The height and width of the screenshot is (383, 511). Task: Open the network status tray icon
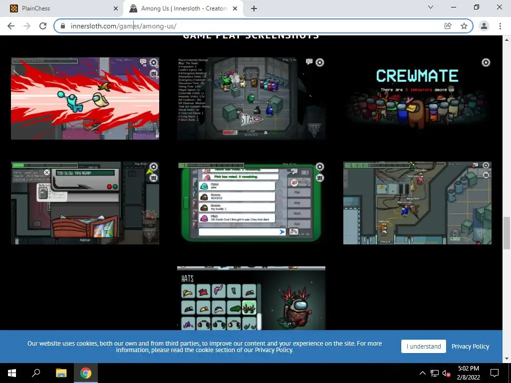pyautogui.click(x=435, y=373)
